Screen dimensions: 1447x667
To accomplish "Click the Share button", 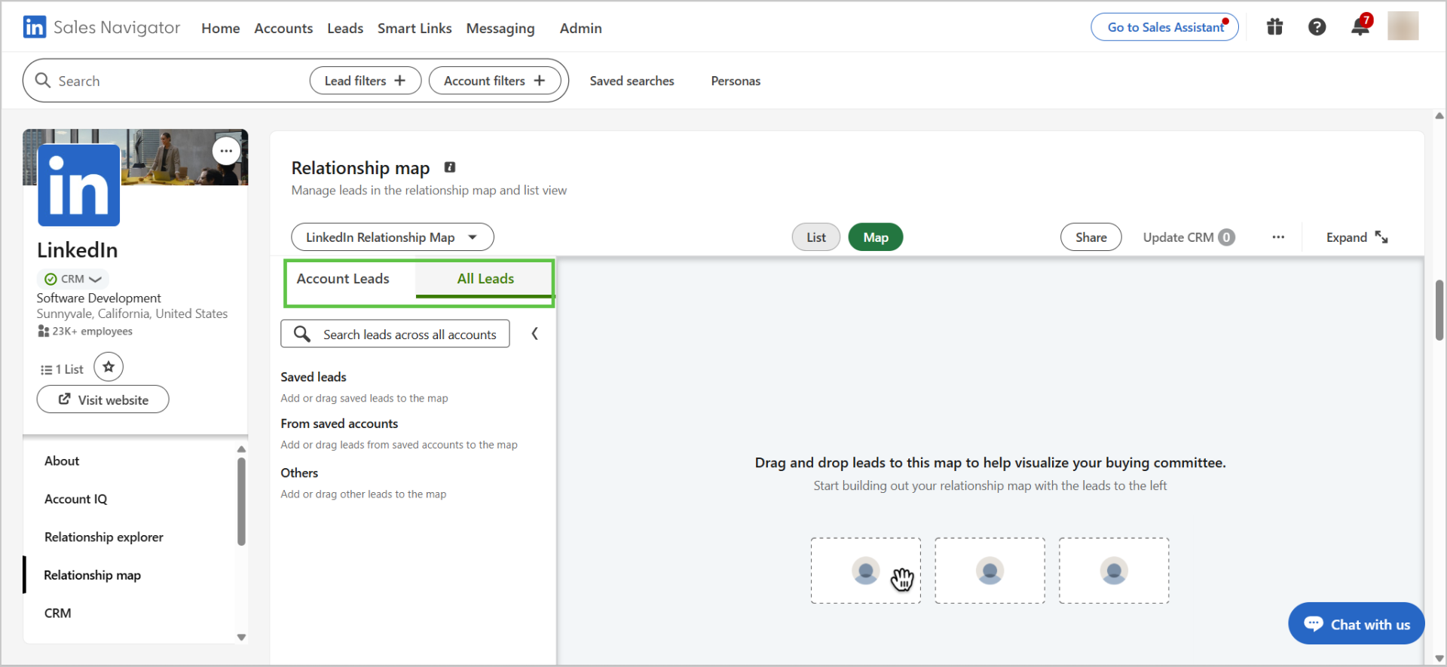I will 1091,237.
